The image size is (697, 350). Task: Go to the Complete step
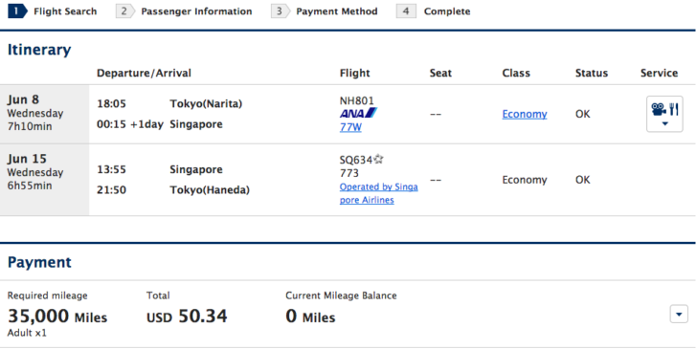coord(447,11)
